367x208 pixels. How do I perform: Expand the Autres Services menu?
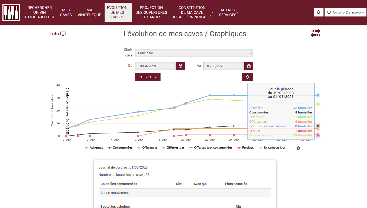point(228,12)
